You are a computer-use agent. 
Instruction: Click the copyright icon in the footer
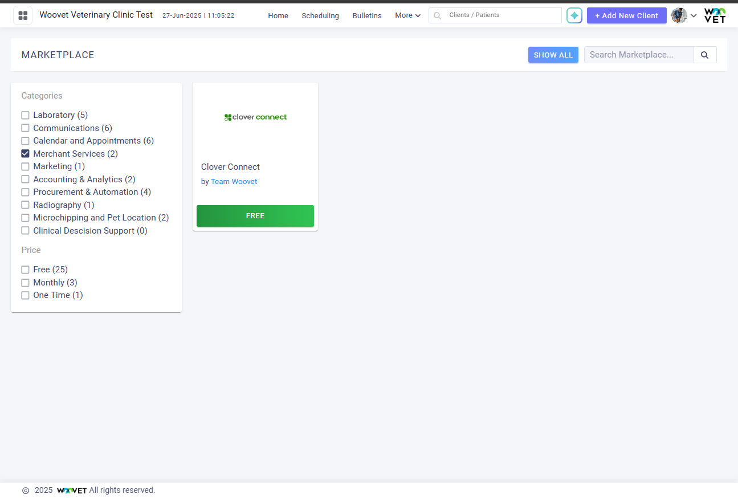26,490
